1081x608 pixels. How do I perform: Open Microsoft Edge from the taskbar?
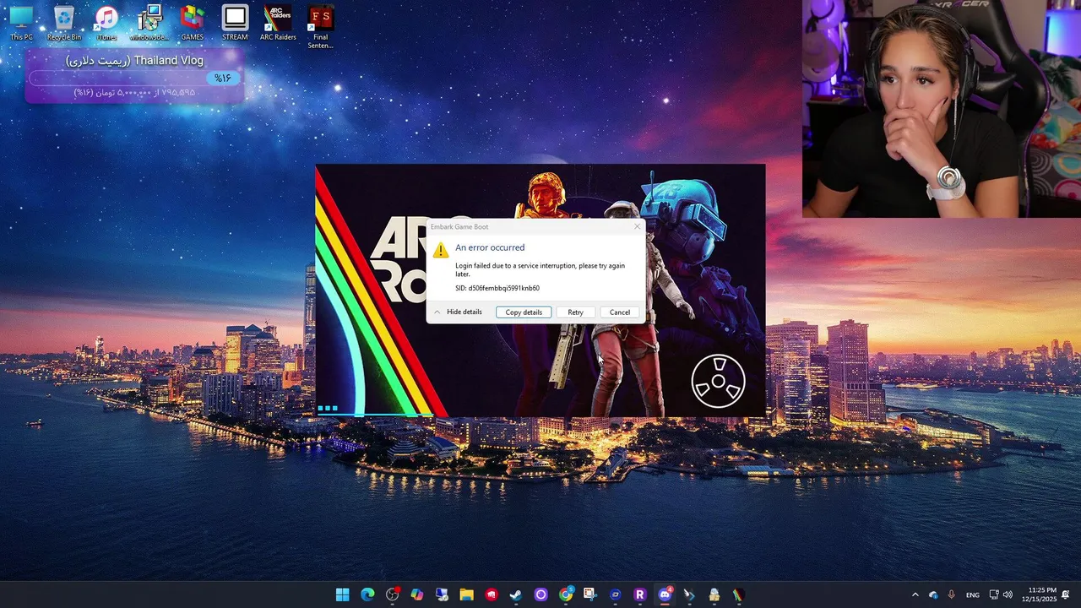(x=367, y=594)
